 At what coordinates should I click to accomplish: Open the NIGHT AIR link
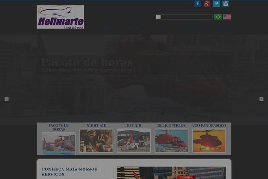tap(96, 126)
